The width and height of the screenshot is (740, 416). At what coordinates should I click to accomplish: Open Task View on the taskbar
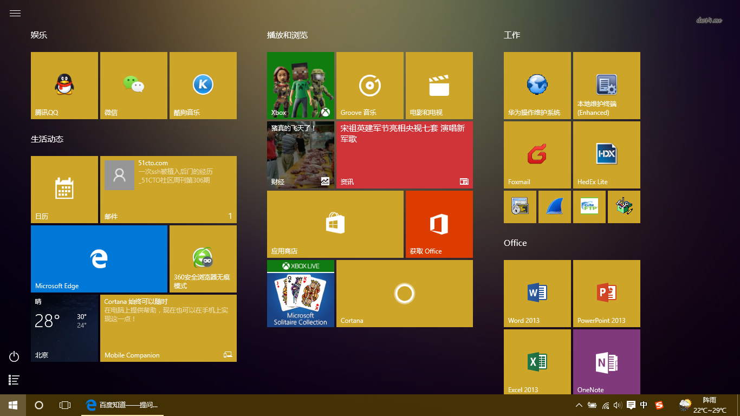coord(65,405)
